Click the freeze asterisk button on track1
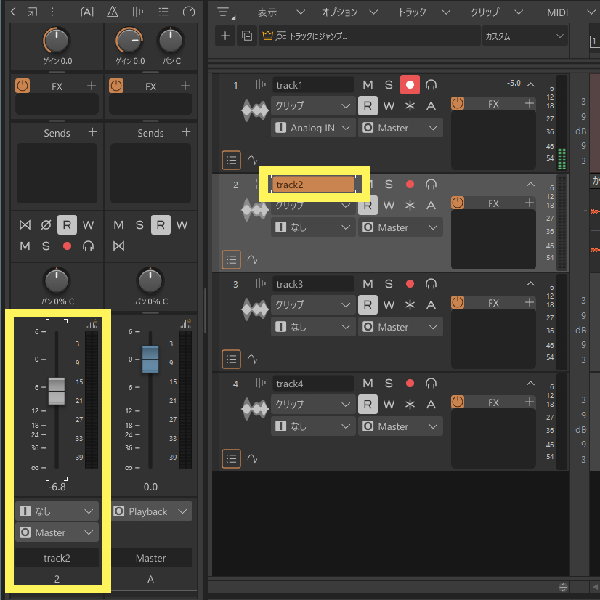 pyautogui.click(x=410, y=106)
